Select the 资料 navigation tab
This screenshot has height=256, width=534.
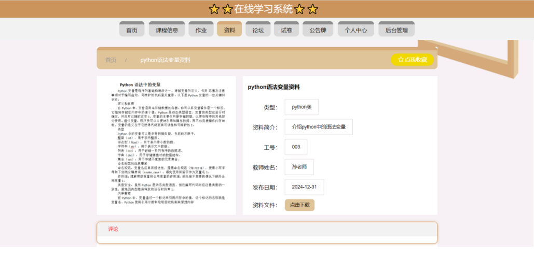coord(229,30)
